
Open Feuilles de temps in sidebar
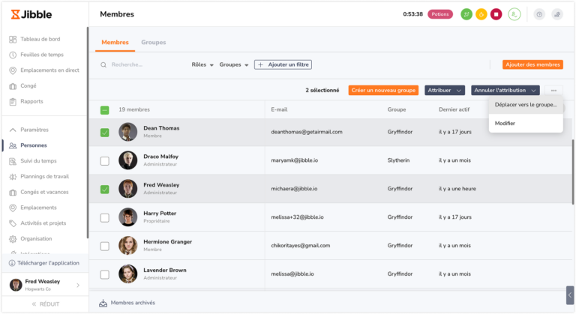(x=42, y=55)
